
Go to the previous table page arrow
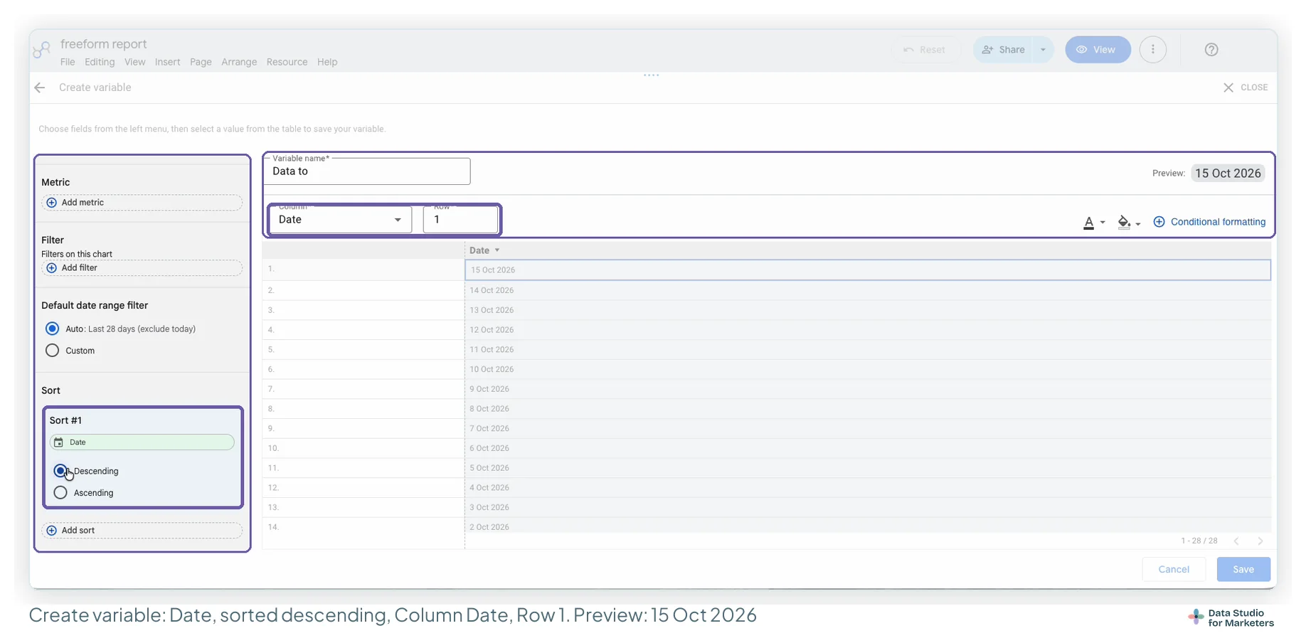[1236, 541]
